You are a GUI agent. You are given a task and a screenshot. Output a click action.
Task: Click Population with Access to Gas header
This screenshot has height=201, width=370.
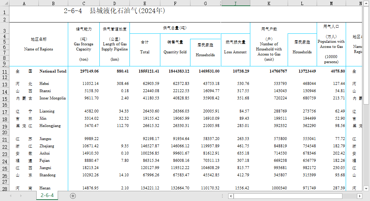pos(331,44)
